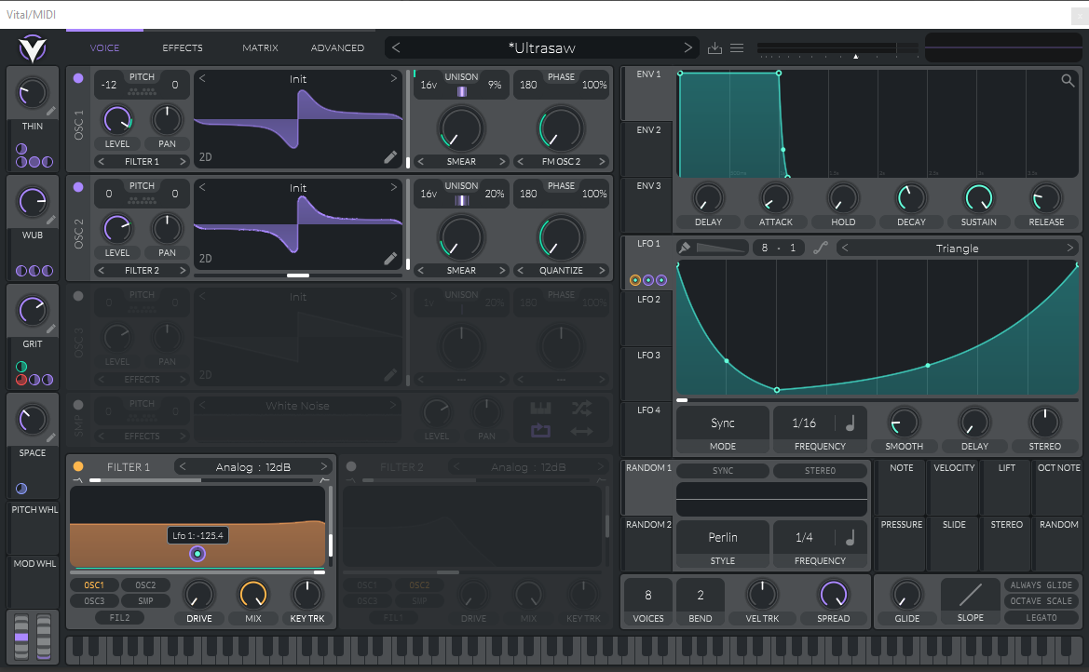This screenshot has height=672, width=1089.
Task: Edit THIN macro with pencil icon
Action: tap(50, 111)
